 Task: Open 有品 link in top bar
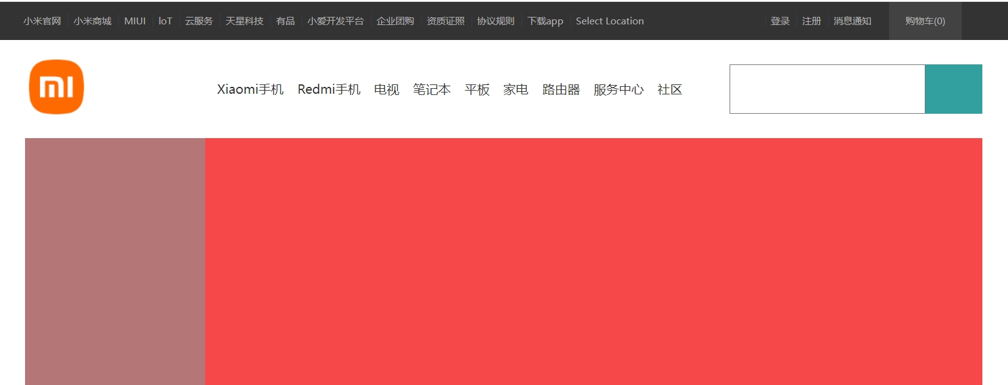[x=285, y=21]
